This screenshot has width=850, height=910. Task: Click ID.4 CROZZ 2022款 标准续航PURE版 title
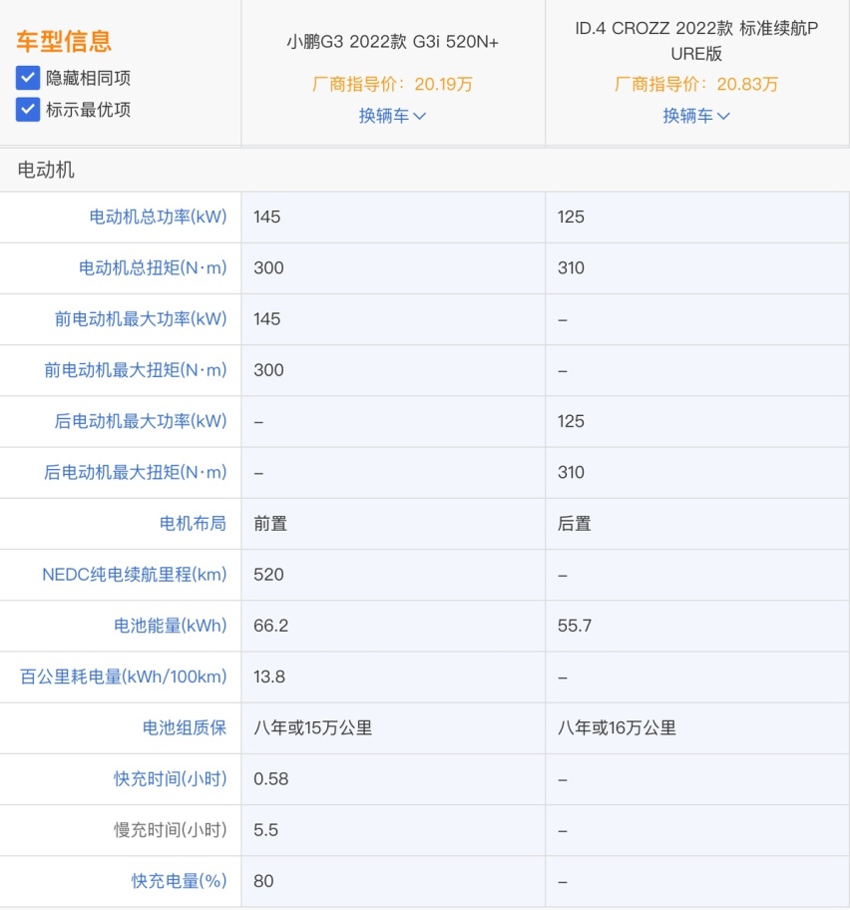click(696, 41)
